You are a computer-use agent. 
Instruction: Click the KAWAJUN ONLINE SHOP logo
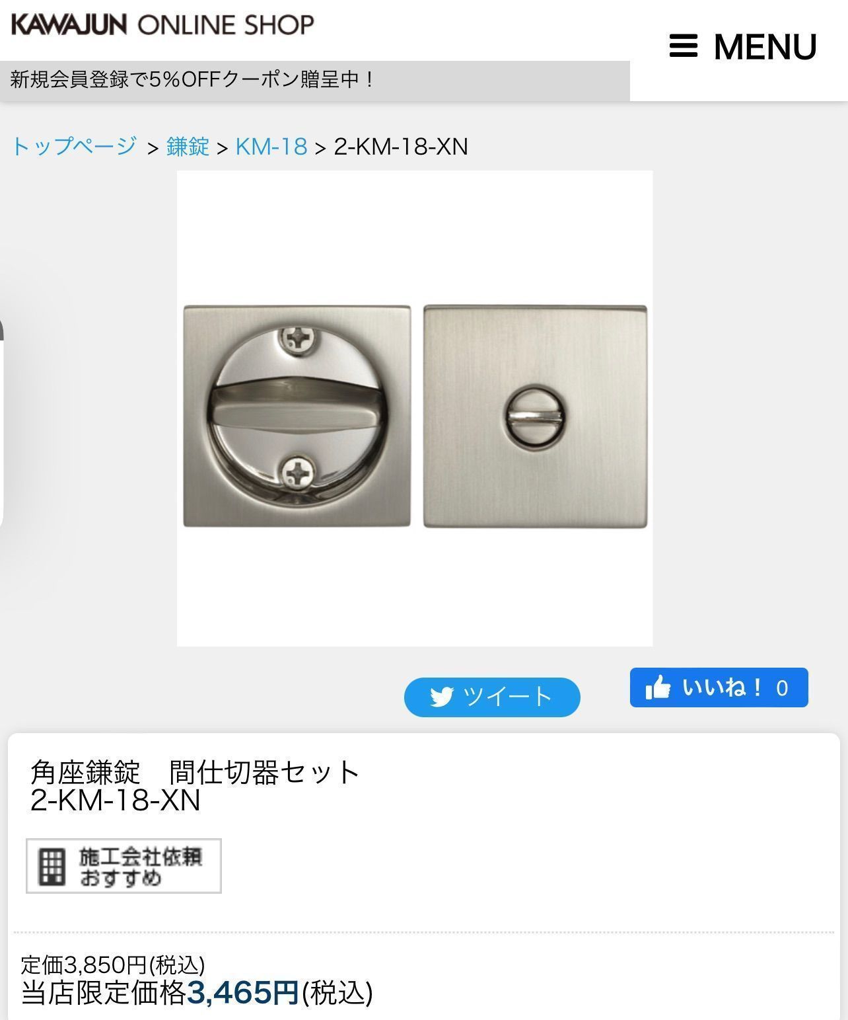(162, 25)
